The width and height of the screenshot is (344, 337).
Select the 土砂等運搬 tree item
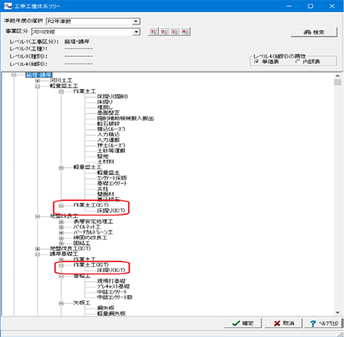pyautogui.click(x=111, y=151)
